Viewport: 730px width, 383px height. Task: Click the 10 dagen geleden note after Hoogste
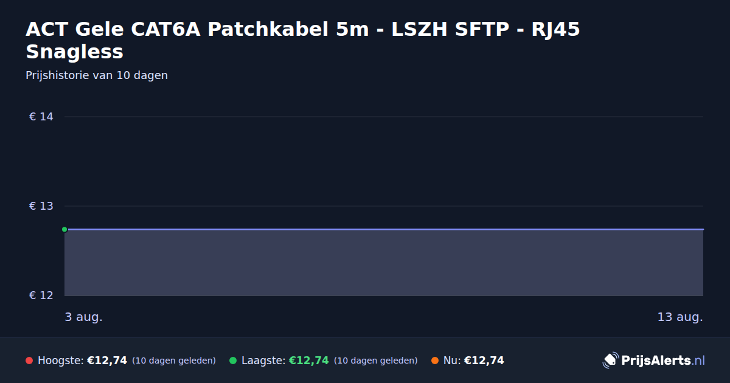click(x=174, y=361)
